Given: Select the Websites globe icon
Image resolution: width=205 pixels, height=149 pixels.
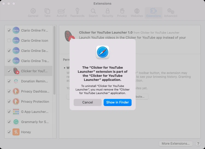Looking at the screenshot, I should [x=137, y=13].
